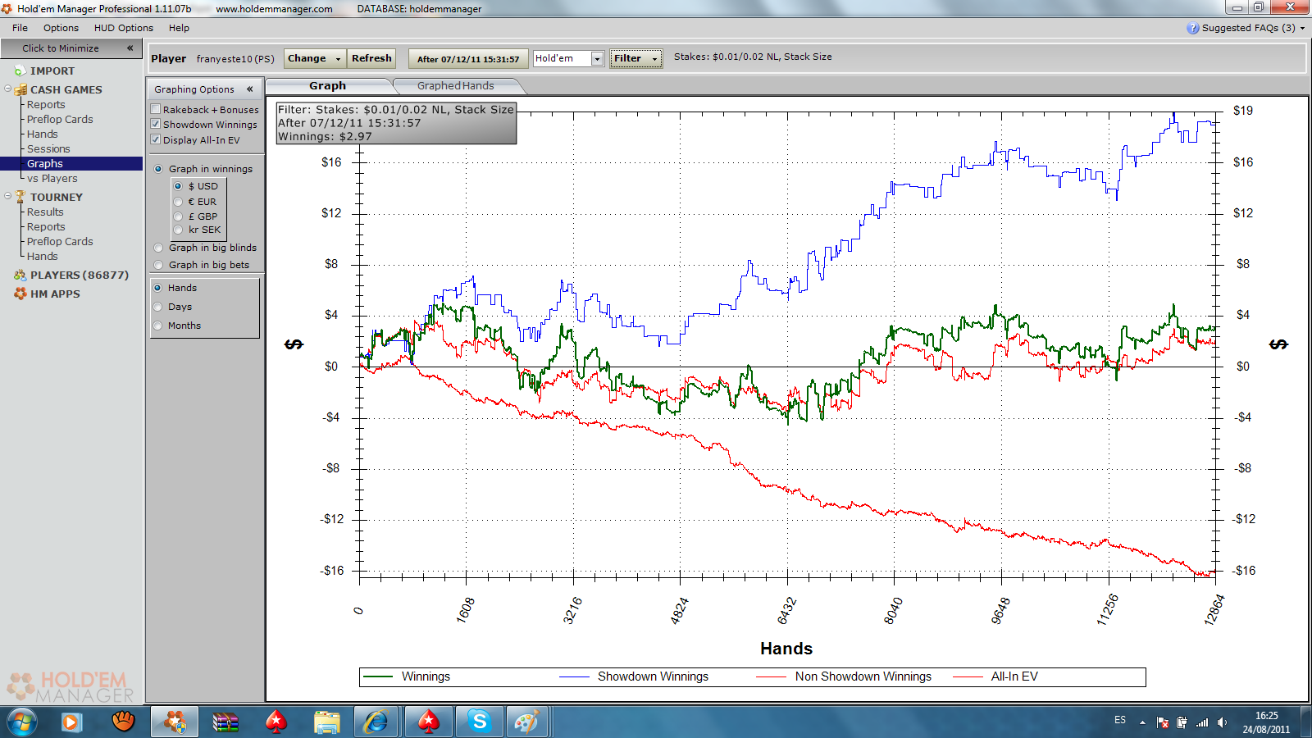Select Months x-axis radio
This screenshot has width=1312, height=738.
point(157,326)
